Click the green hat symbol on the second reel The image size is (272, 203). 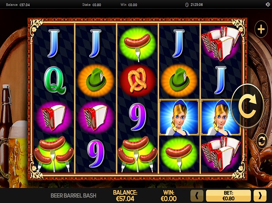coord(95,80)
